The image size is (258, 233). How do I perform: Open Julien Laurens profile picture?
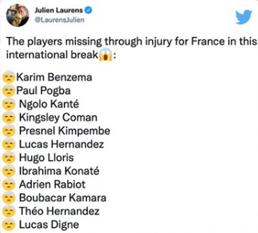(18, 15)
